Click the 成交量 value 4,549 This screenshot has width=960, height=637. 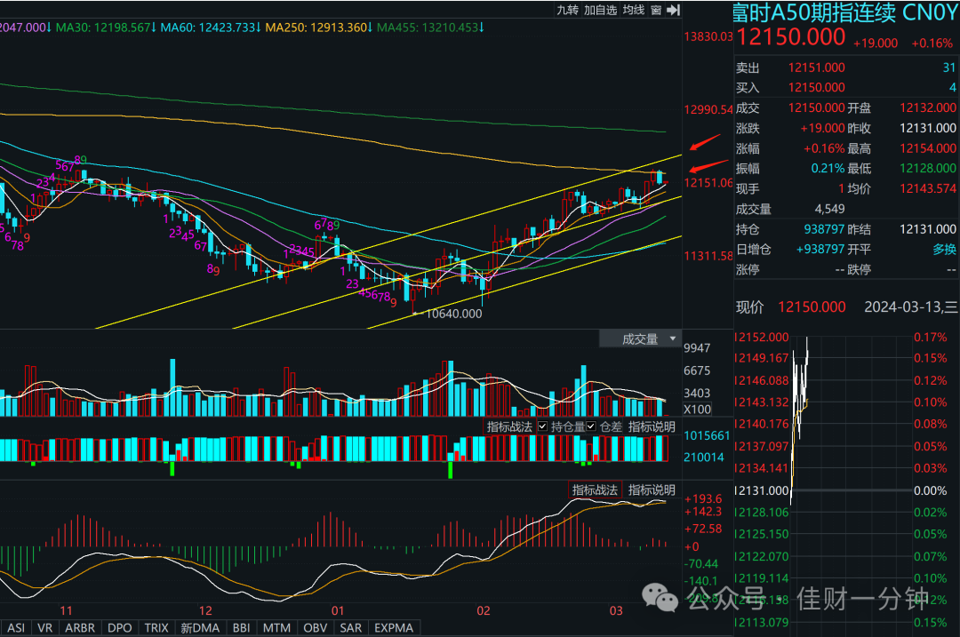coord(829,209)
